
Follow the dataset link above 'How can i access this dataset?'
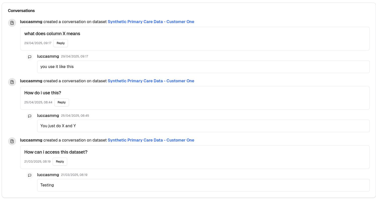(x=151, y=140)
